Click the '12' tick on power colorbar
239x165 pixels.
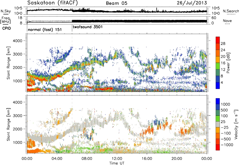[x=223, y=70]
